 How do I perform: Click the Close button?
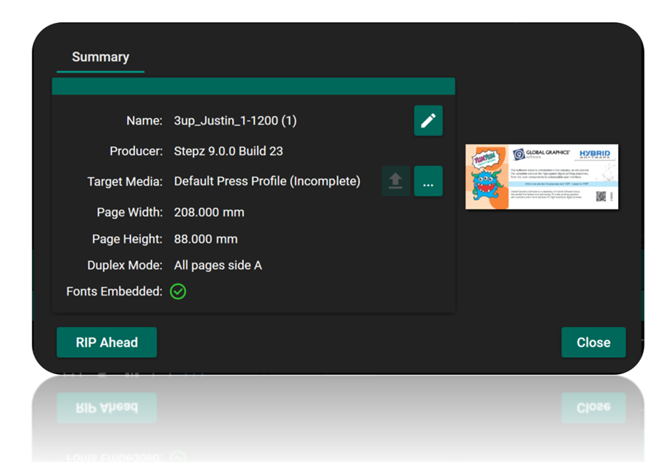[593, 342]
